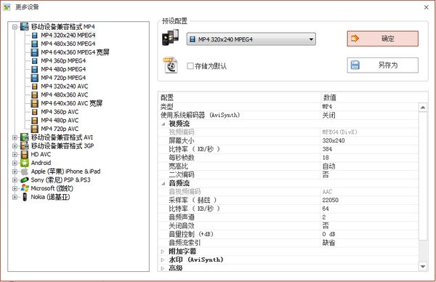Click the video 比特率 value 384

pyautogui.click(x=327, y=149)
